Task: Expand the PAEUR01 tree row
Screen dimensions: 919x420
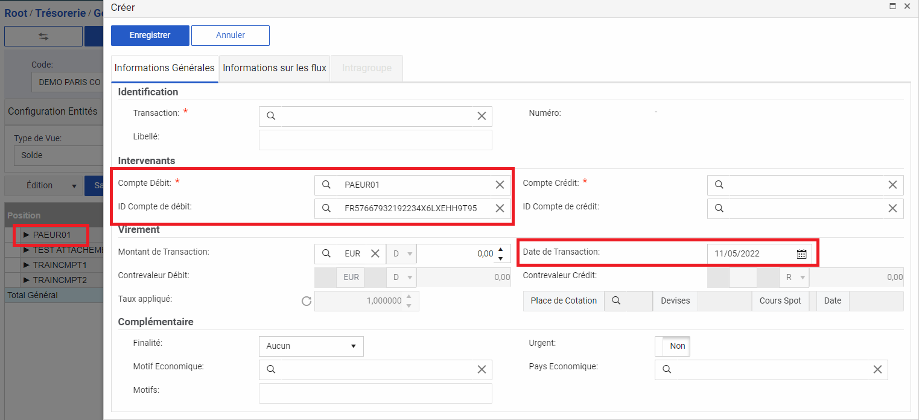Action: 26,235
